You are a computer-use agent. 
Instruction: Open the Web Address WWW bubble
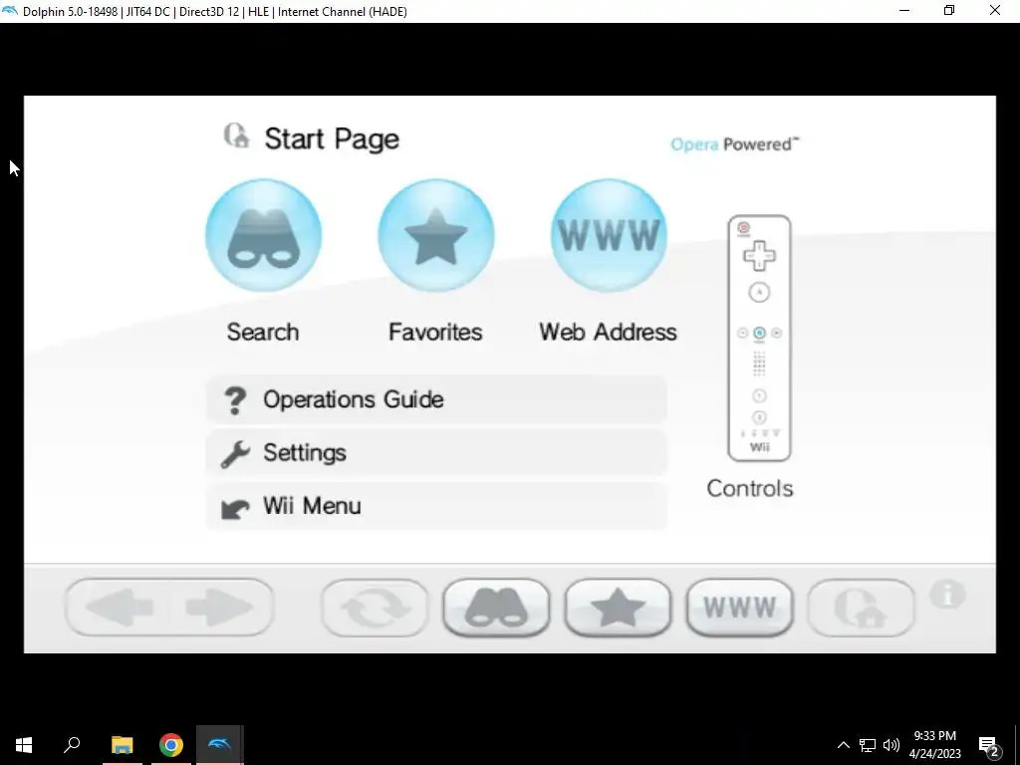pos(609,235)
